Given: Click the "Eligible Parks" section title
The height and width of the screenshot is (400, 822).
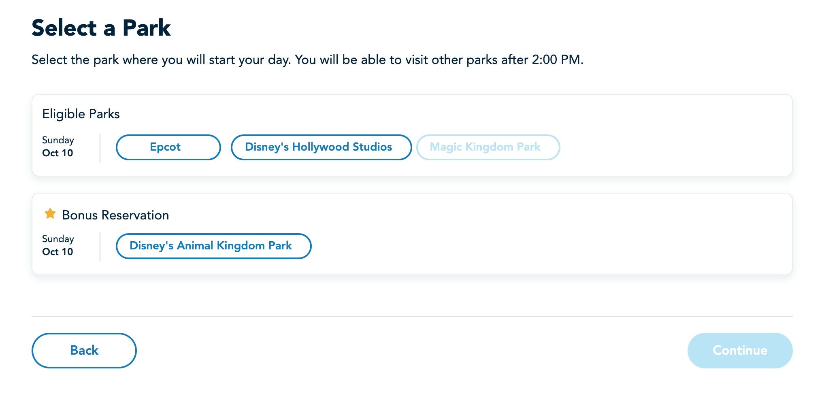Looking at the screenshot, I should (81, 114).
